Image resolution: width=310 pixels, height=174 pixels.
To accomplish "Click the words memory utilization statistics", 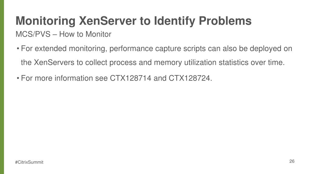I will tap(201, 63).
